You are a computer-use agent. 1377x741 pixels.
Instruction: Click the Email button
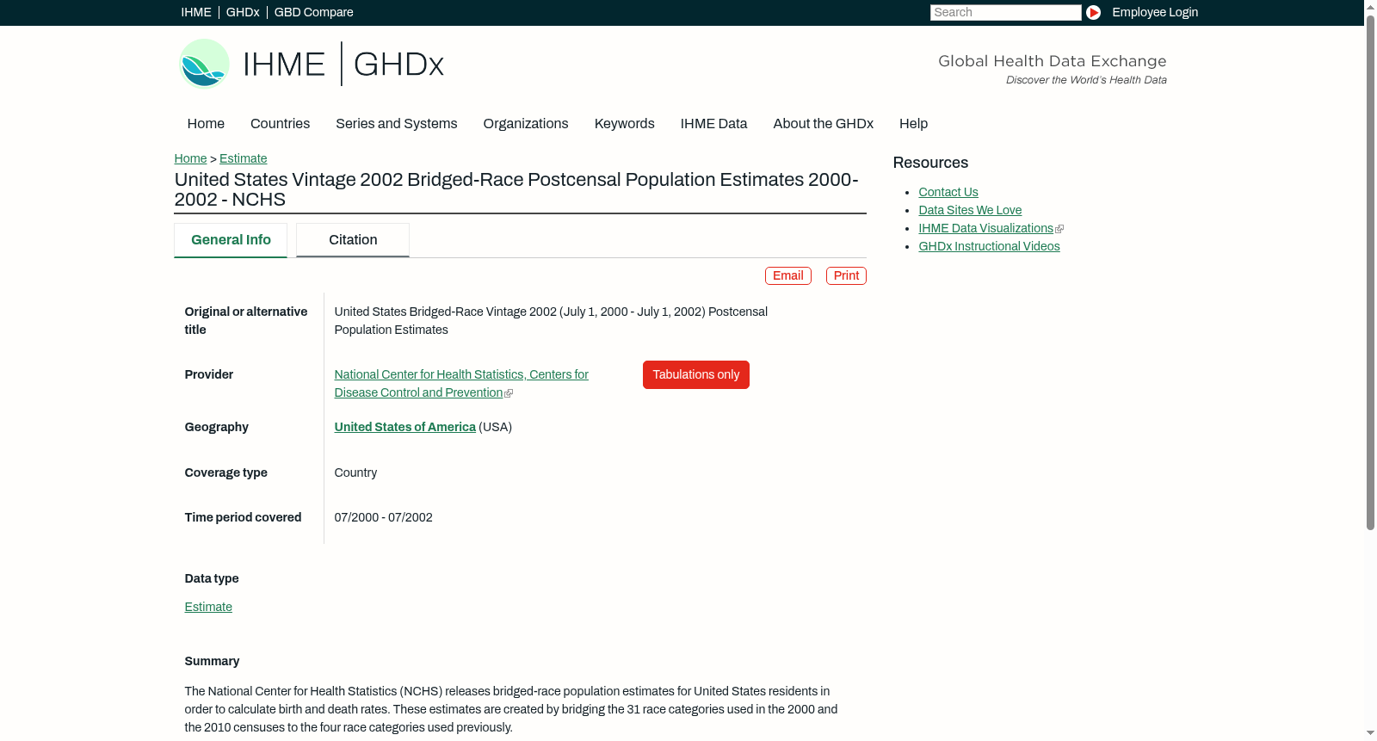tap(788, 275)
